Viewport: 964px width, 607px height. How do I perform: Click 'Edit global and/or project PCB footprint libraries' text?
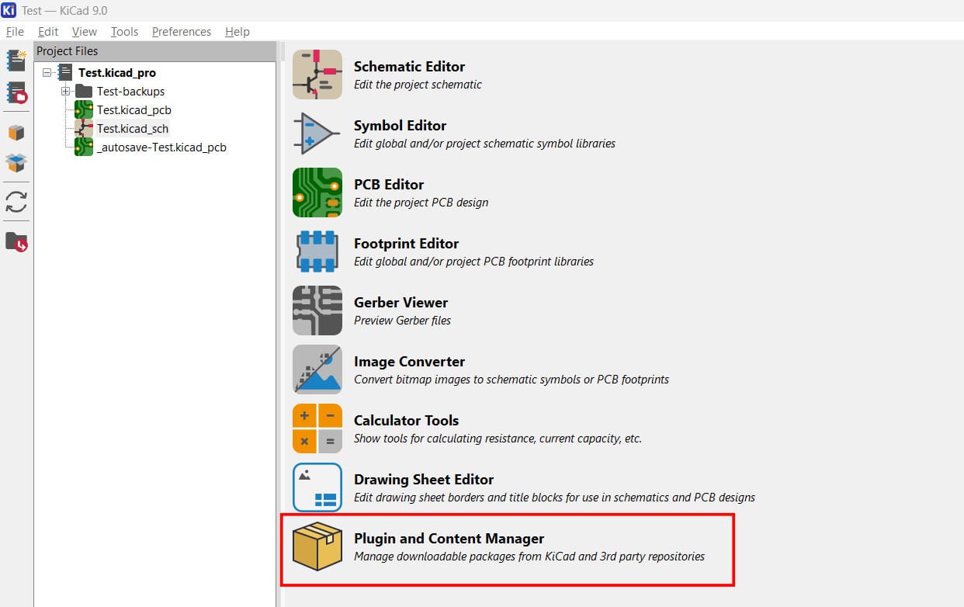(473, 262)
